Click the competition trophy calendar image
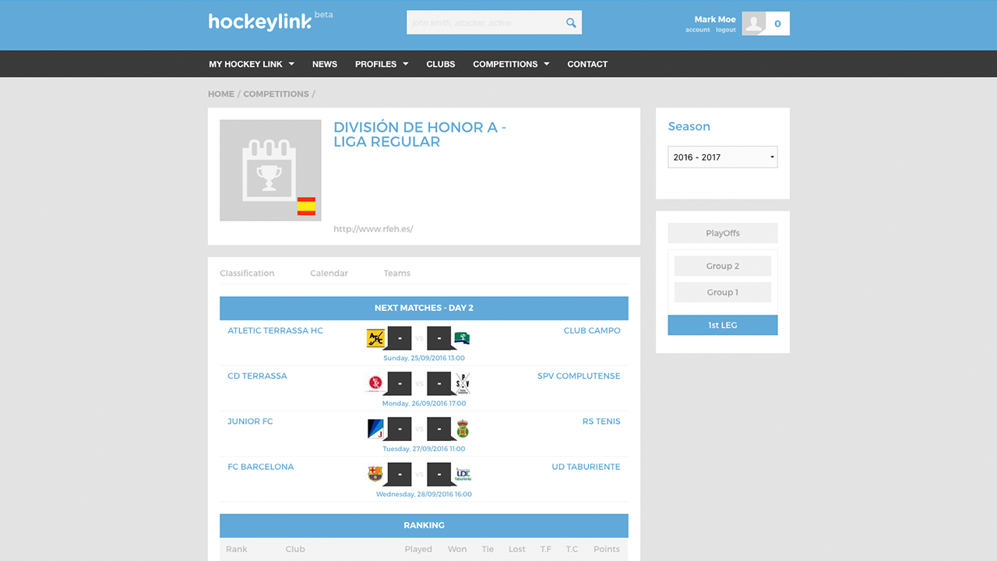 (x=270, y=170)
